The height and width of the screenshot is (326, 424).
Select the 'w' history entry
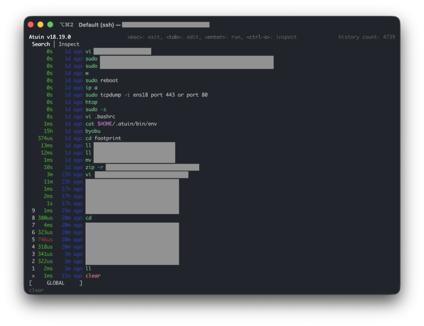[x=87, y=73]
